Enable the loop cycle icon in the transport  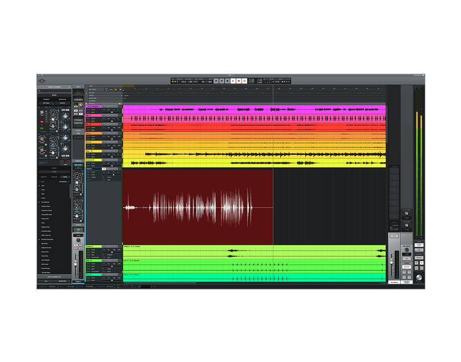(244, 80)
